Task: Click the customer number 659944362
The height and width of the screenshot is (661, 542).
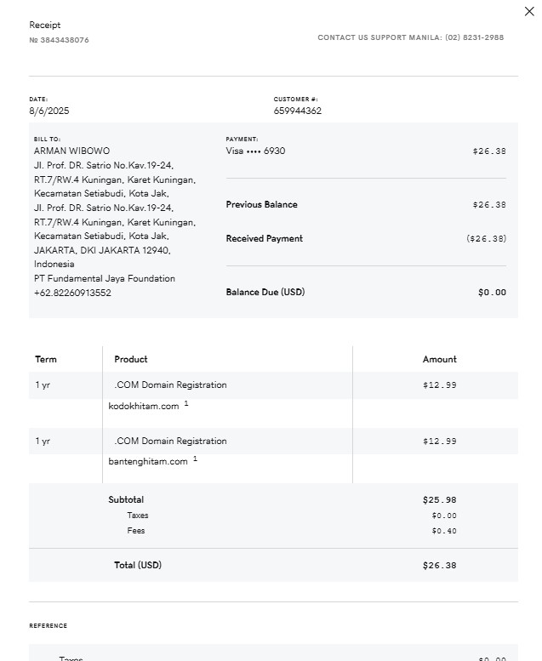Action: (x=297, y=111)
